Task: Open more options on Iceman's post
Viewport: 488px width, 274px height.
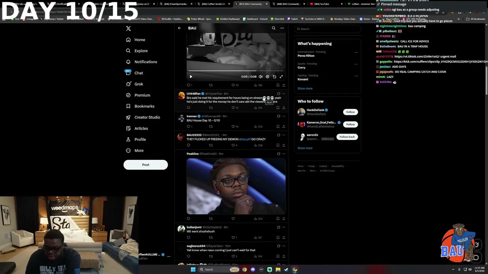Action: click(x=284, y=116)
